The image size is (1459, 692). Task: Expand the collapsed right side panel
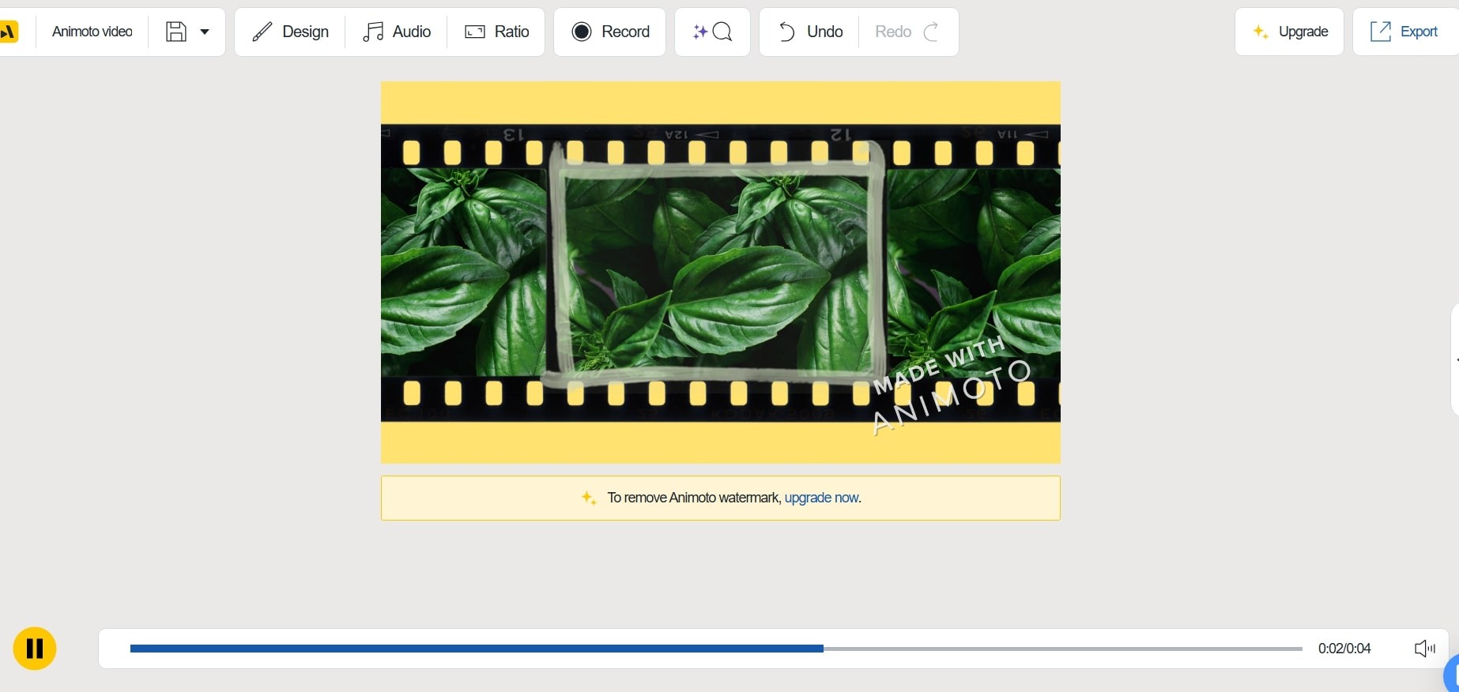tap(1455, 359)
